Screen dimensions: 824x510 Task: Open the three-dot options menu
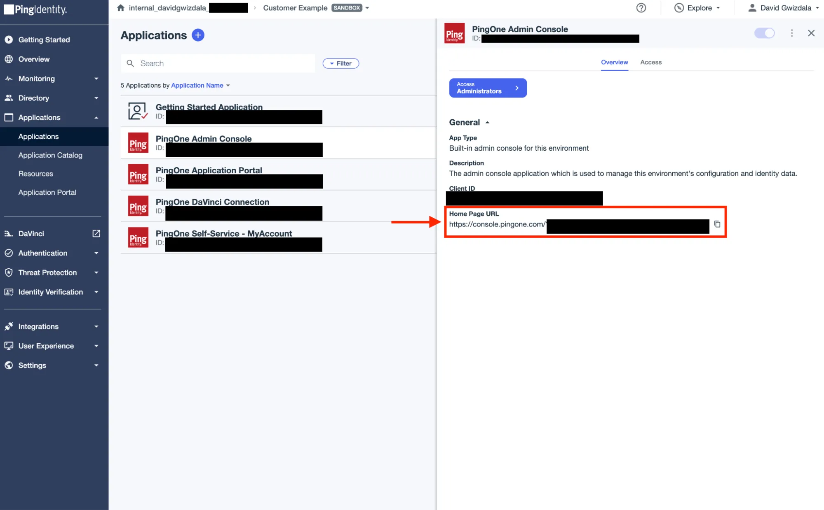[791, 33]
